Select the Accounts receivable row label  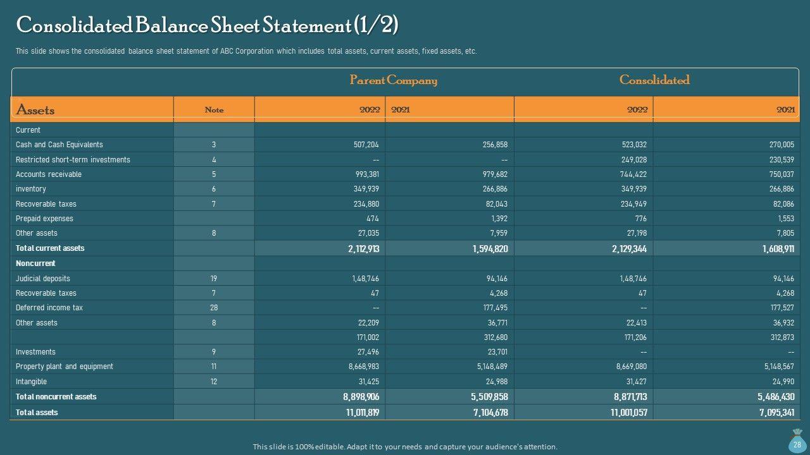49,174
